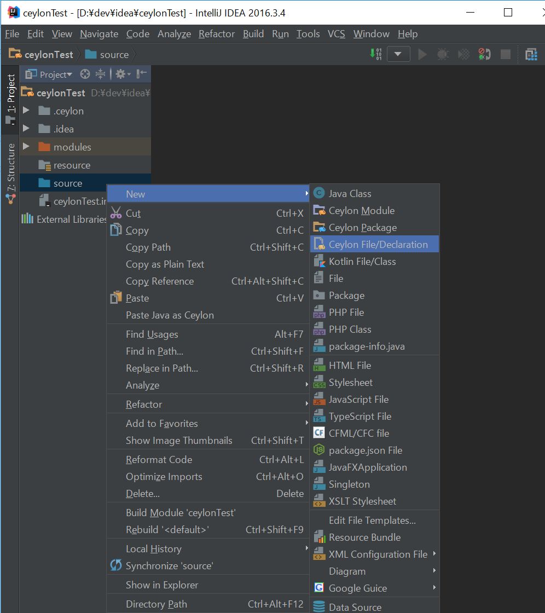
Task: Create a new CFML/CFC file
Action: point(374,433)
